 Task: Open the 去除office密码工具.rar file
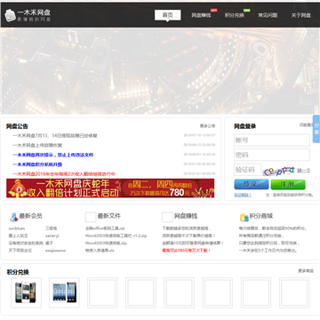coord(105,228)
